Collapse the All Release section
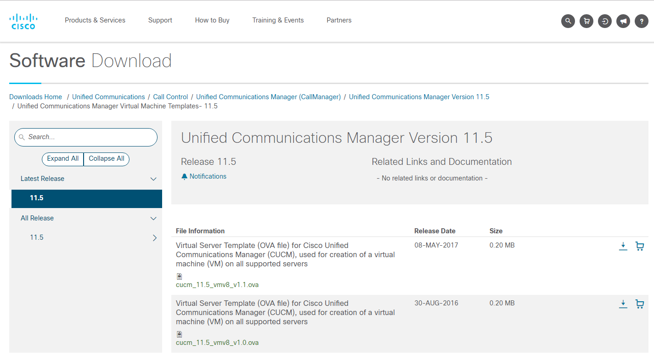 coord(153,218)
